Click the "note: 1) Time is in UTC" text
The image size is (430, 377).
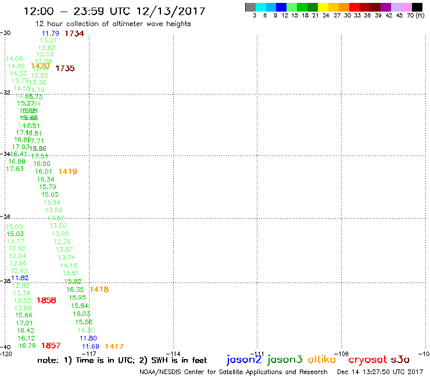click(85, 360)
